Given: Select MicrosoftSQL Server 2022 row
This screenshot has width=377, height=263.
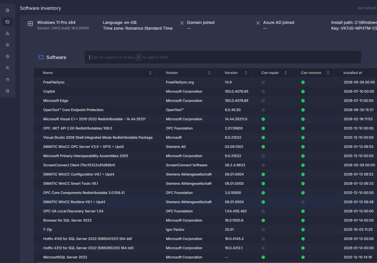Looking at the screenshot, I should coord(205,257).
